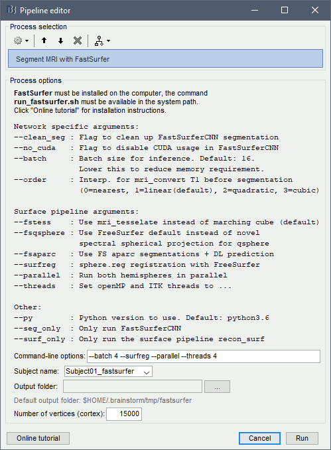
Task: Click the Brainstorm logo in title bar
Action: [x=11, y=10]
